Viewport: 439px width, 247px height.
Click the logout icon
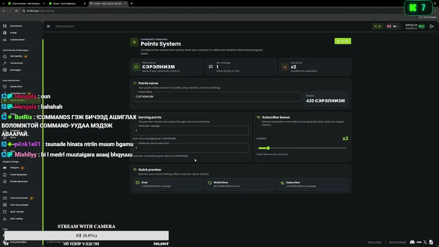click(432, 26)
